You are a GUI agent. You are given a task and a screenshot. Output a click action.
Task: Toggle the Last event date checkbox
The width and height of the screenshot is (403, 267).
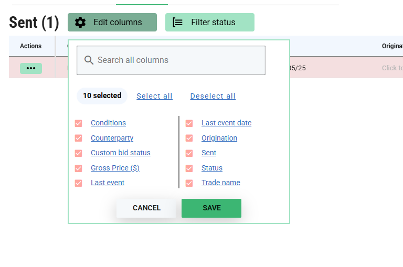(x=189, y=123)
